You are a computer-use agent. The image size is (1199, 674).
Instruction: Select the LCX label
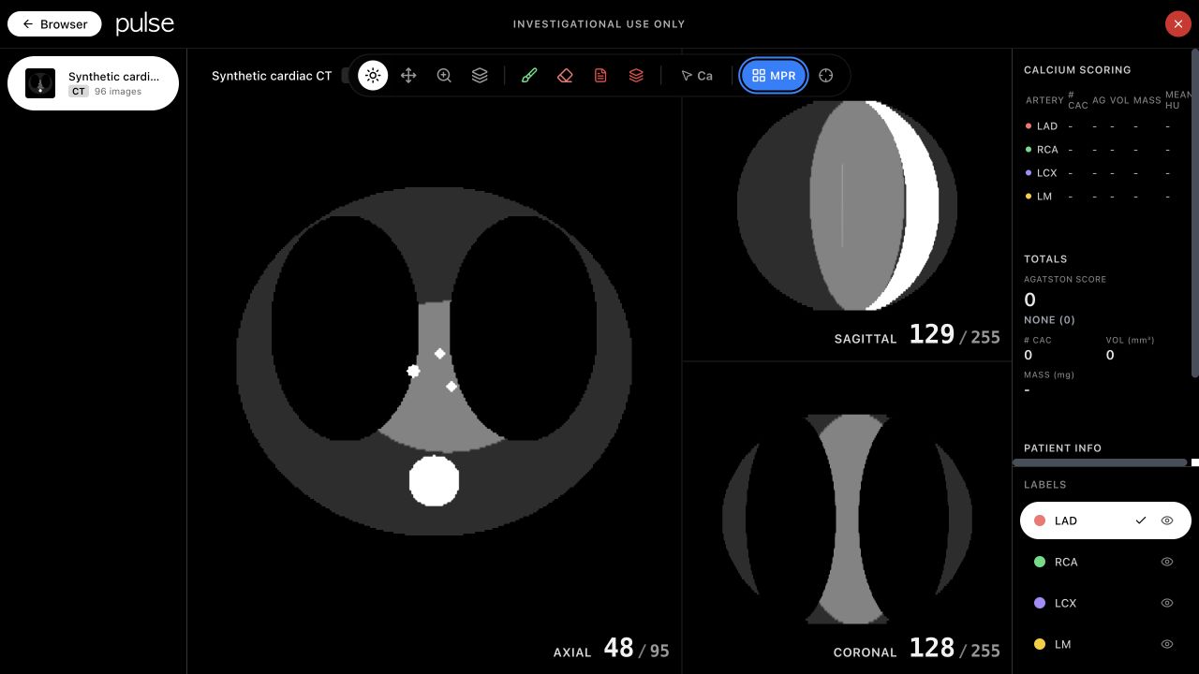(1105, 603)
